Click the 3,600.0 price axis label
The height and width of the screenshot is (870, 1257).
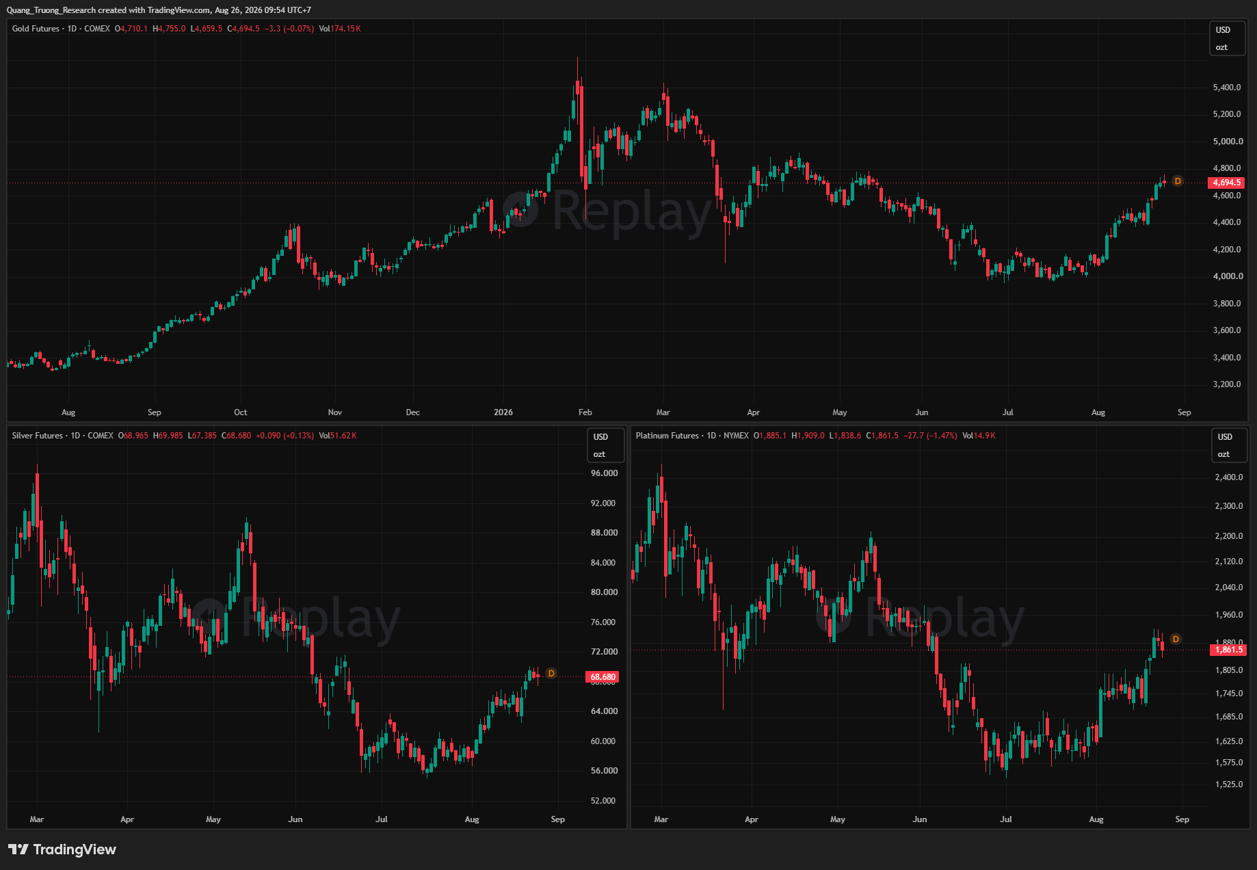click(x=1227, y=330)
